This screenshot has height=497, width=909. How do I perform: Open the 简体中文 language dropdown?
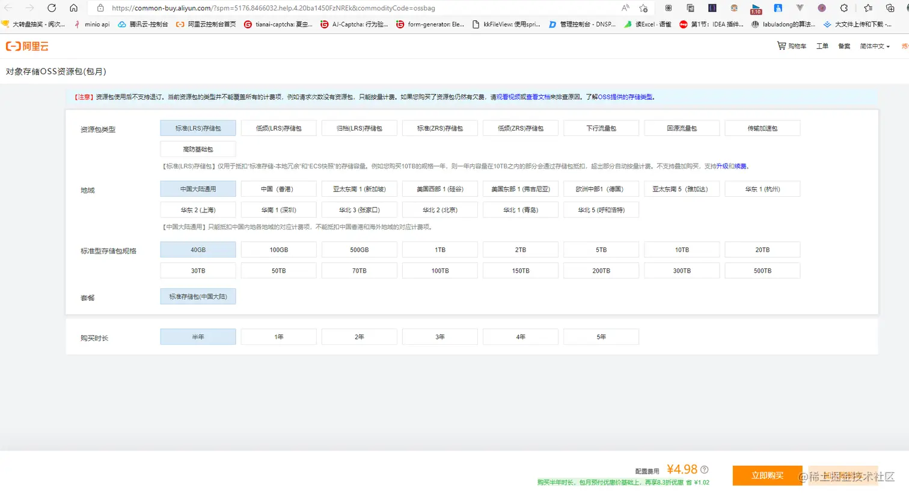pos(875,46)
